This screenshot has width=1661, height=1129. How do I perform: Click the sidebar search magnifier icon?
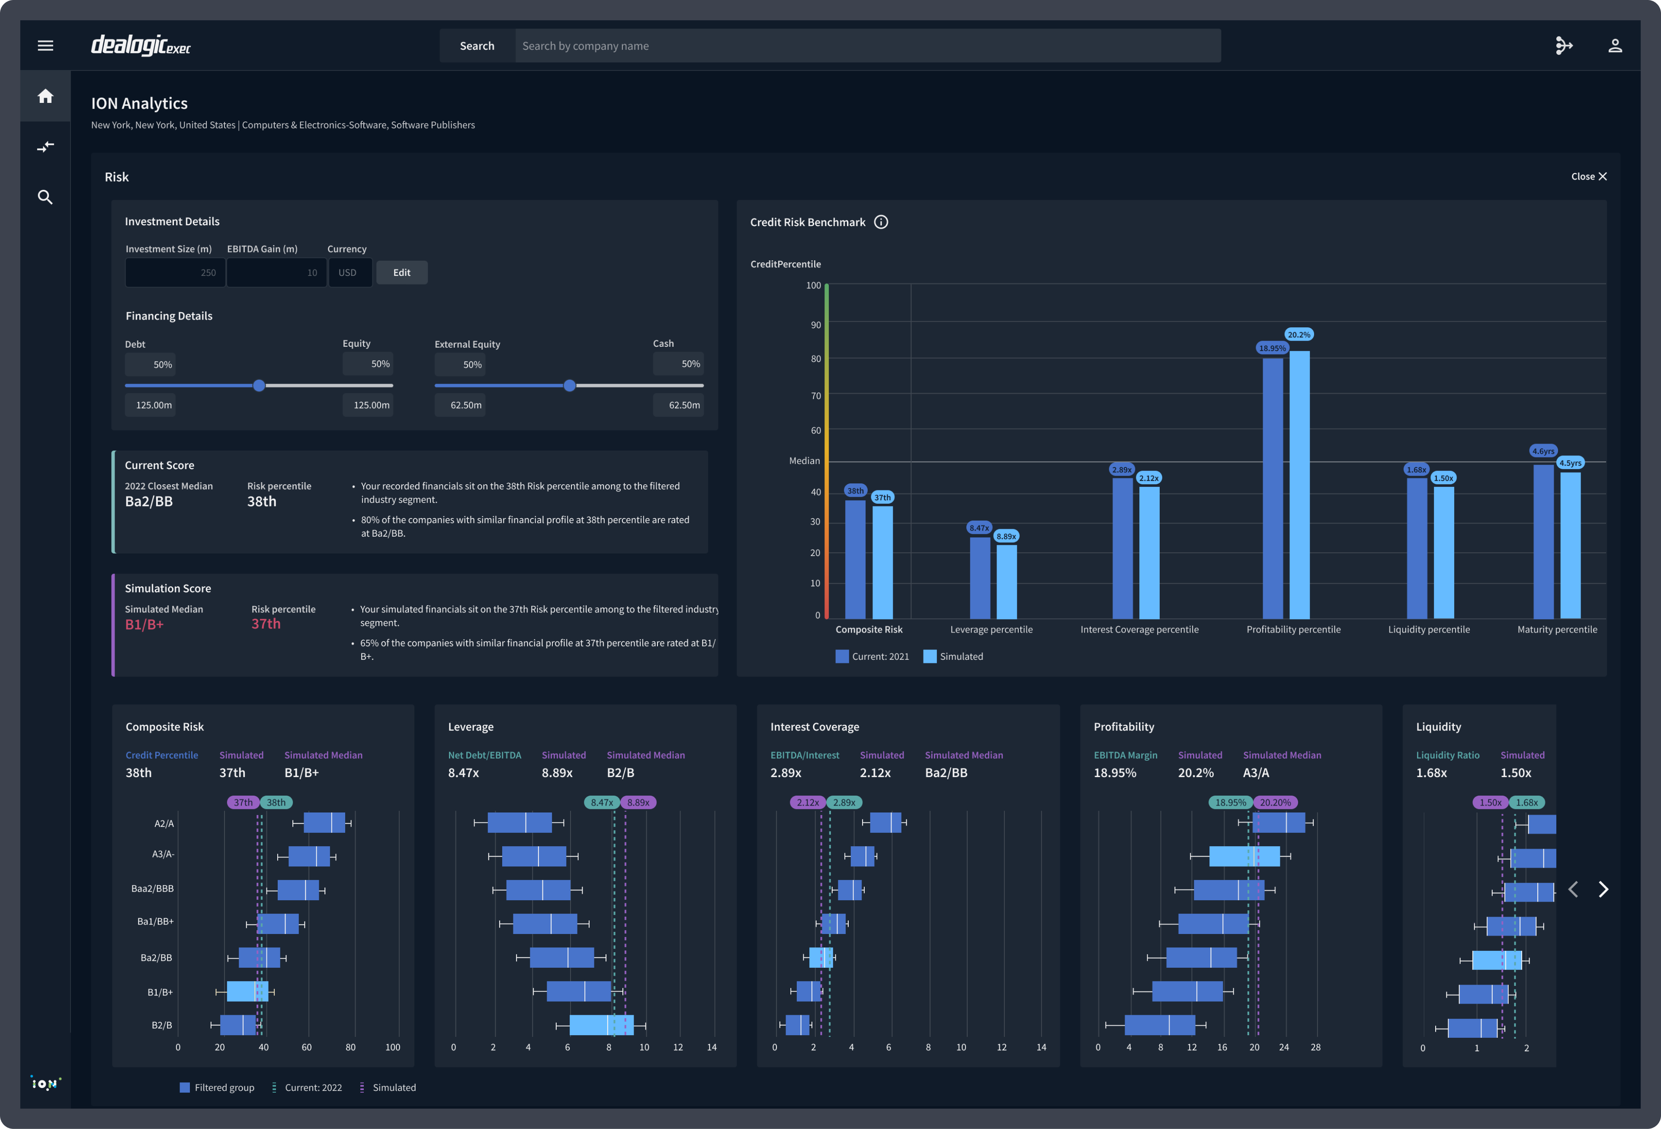point(45,197)
